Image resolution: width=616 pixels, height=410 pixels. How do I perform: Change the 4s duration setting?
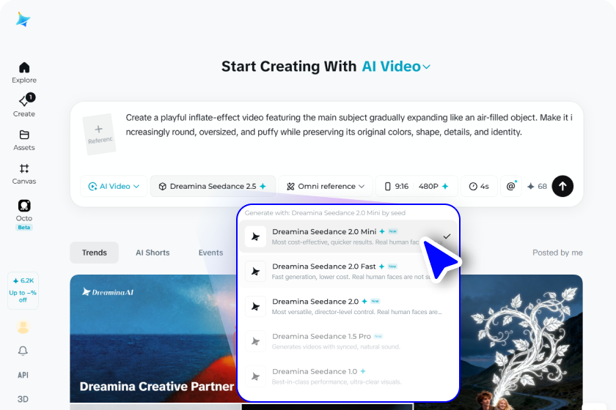(479, 187)
